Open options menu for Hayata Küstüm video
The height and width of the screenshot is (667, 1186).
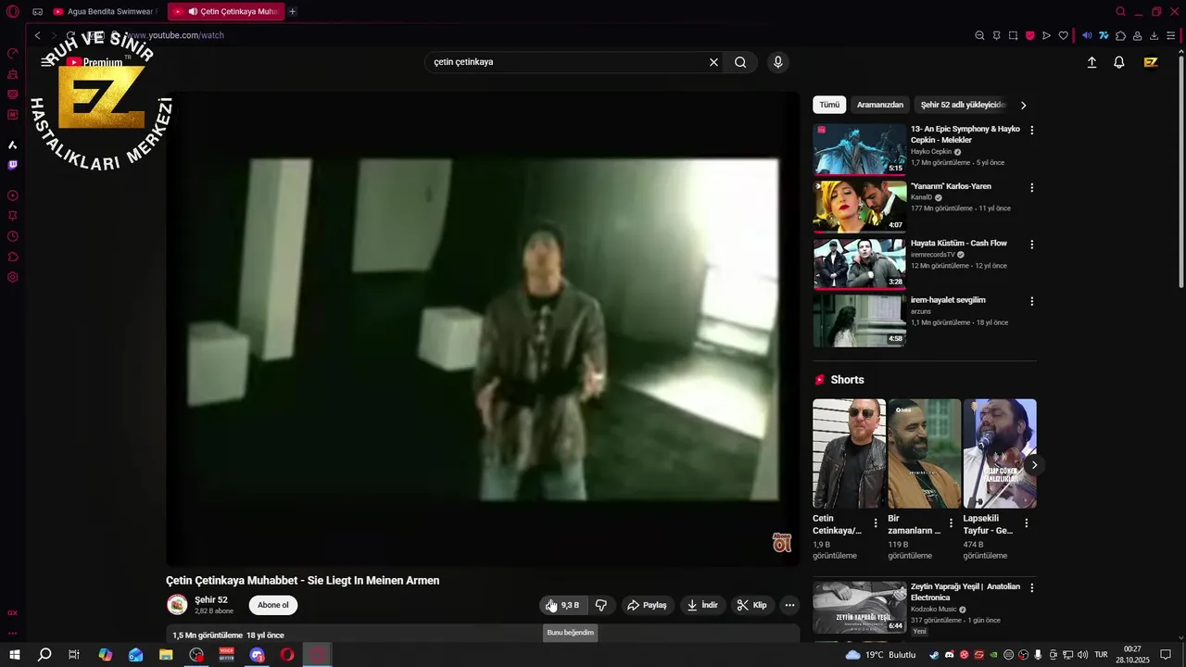pyautogui.click(x=1031, y=245)
